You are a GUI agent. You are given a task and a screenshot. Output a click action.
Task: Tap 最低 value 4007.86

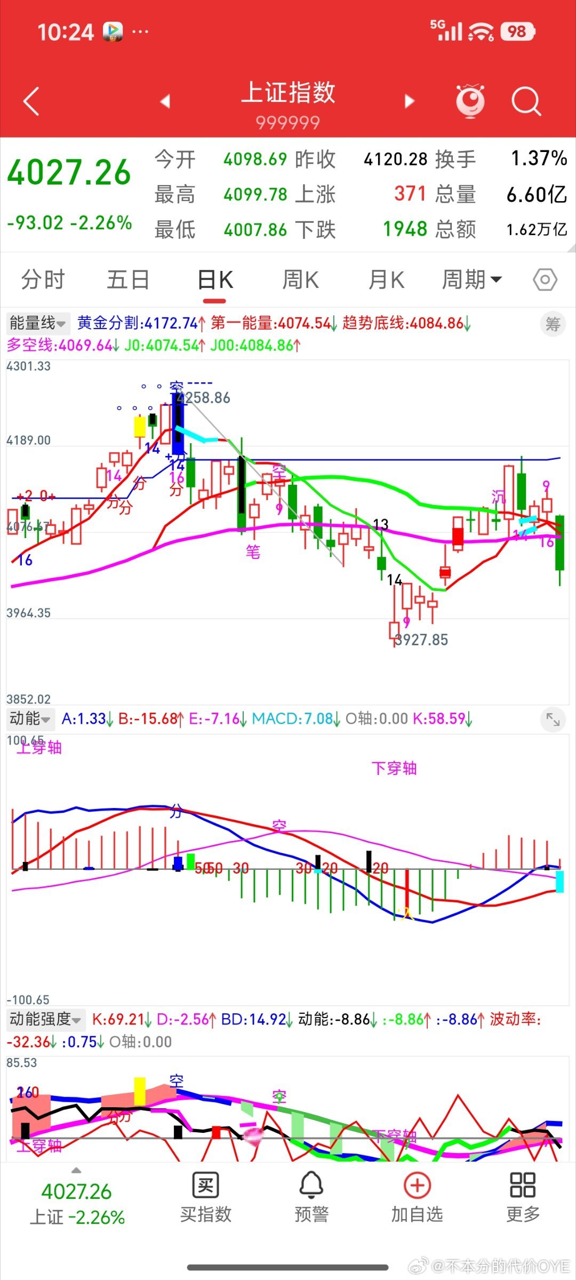pos(255,230)
